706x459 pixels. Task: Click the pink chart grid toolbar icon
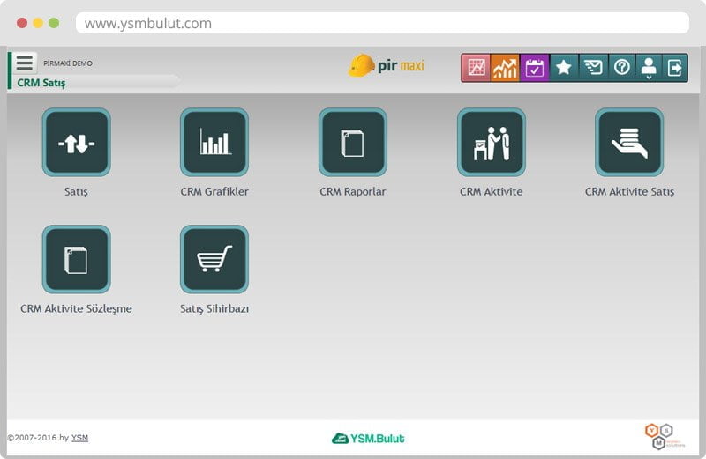[477, 68]
